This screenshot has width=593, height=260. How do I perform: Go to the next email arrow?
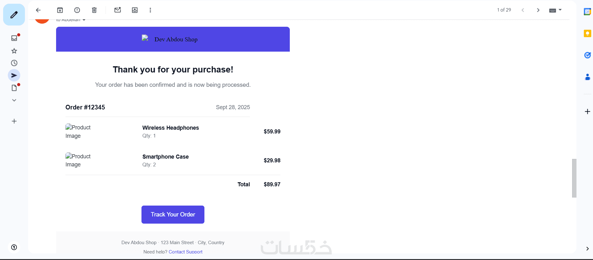(538, 10)
